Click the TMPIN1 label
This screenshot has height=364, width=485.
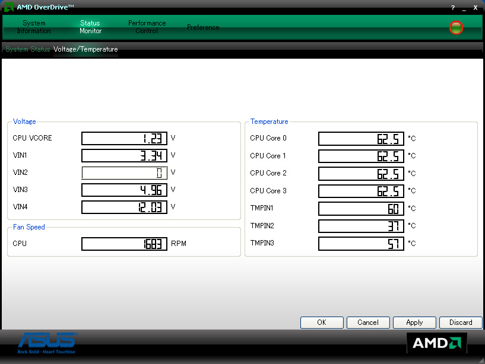[x=262, y=208]
